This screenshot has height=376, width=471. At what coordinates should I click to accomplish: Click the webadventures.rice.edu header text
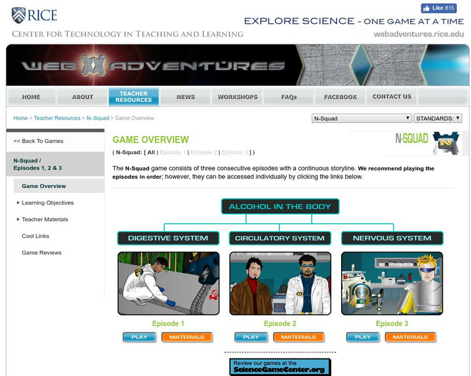click(x=419, y=34)
